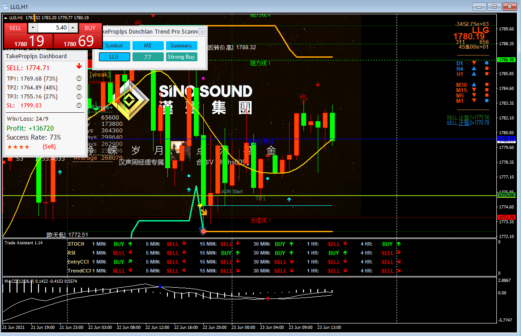Click the blue square next to D1

tap(487, 63)
